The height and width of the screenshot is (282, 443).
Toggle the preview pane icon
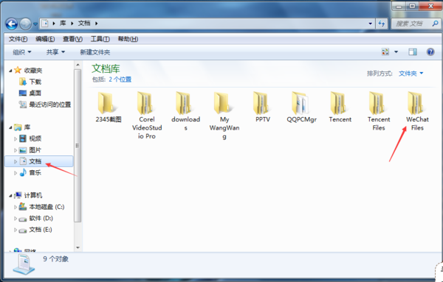pos(413,52)
